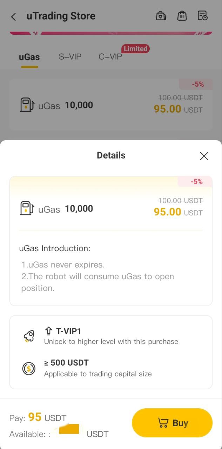This screenshot has height=449, width=222.
Task: Click the uGas Introduction heading
Action: [55, 248]
